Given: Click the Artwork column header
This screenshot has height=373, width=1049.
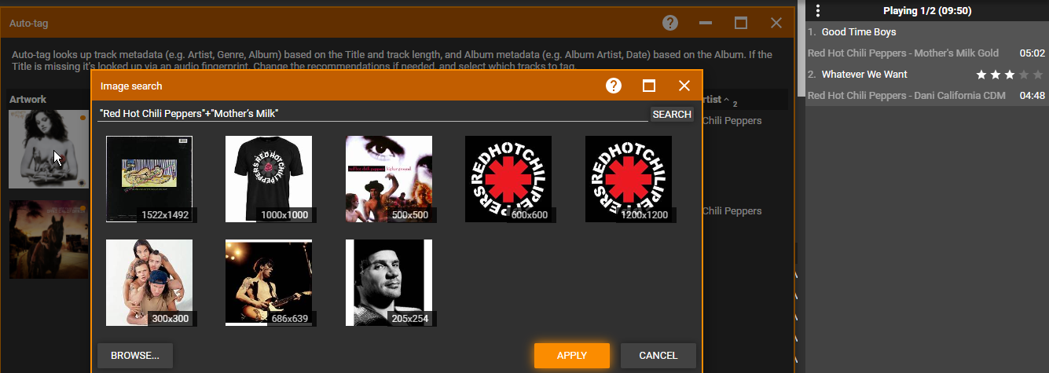Looking at the screenshot, I should (x=28, y=99).
